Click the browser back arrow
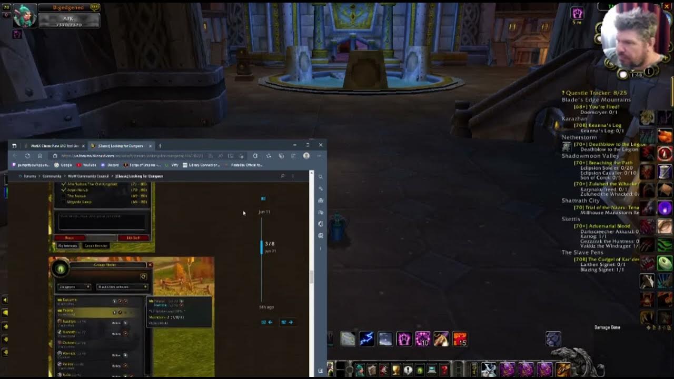Image resolution: width=674 pixels, height=379 pixels. pos(15,156)
